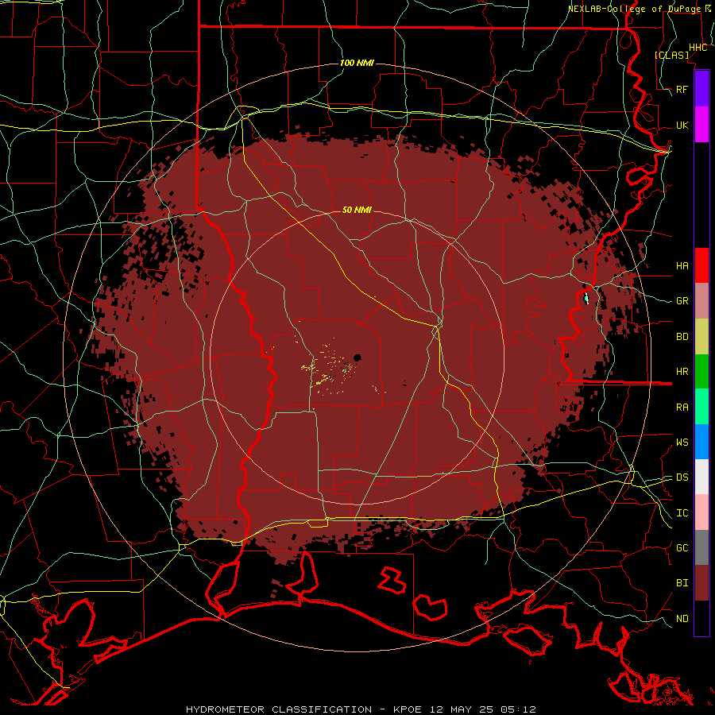Click the '50 NMI' range ring label
Screen dimensions: 715x715
(357, 210)
